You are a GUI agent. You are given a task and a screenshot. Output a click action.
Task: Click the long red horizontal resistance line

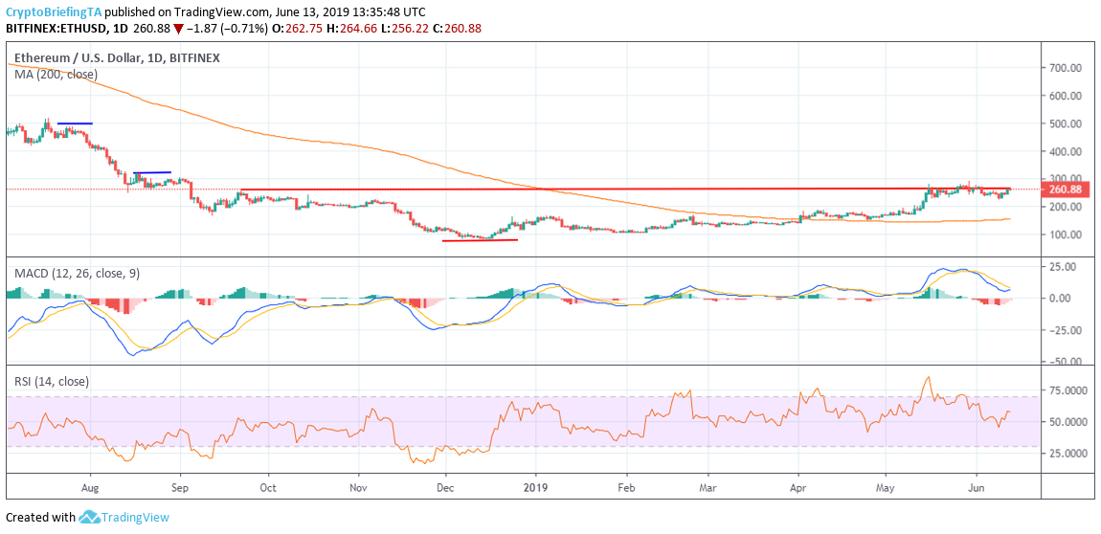625,189
